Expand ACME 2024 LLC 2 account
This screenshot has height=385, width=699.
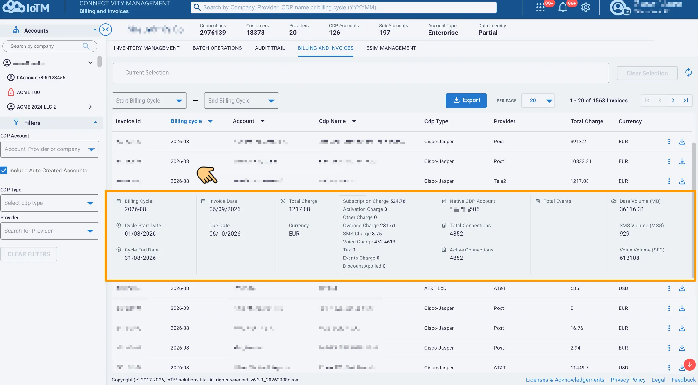coord(90,107)
